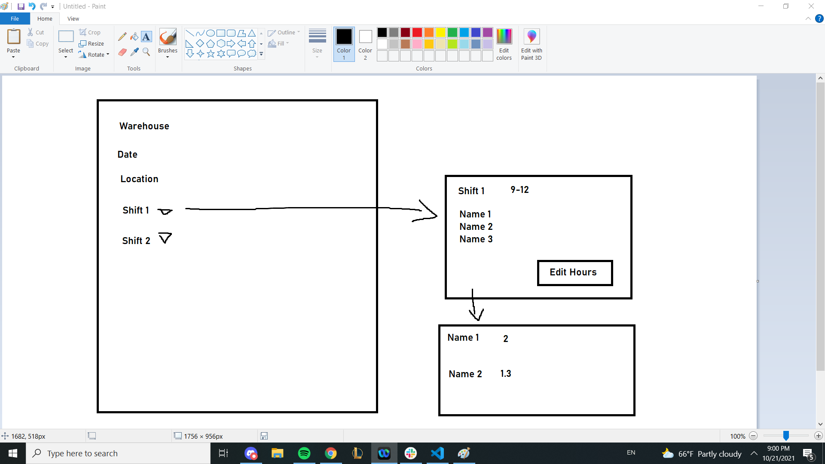Choose the Oval shape

click(x=210, y=33)
